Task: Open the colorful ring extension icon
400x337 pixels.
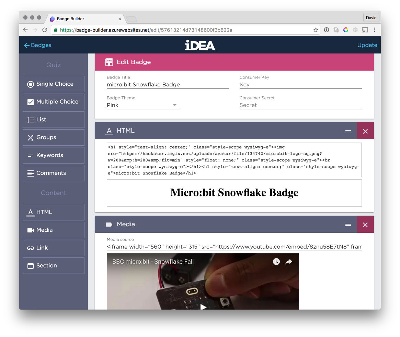Action: pos(346,30)
